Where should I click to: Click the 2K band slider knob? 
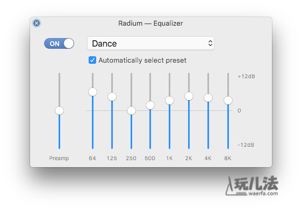point(189,96)
